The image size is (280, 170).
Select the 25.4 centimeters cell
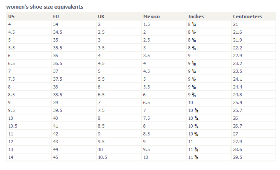coord(238,102)
